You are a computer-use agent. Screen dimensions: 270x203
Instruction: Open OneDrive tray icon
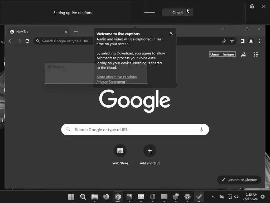pos(222,197)
